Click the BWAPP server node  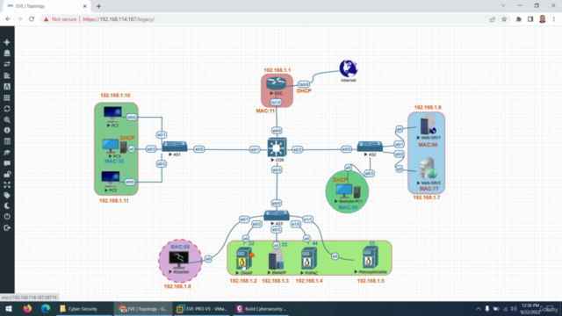point(276,260)
